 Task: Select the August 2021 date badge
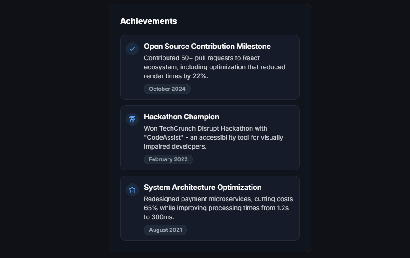click(165, 230)
